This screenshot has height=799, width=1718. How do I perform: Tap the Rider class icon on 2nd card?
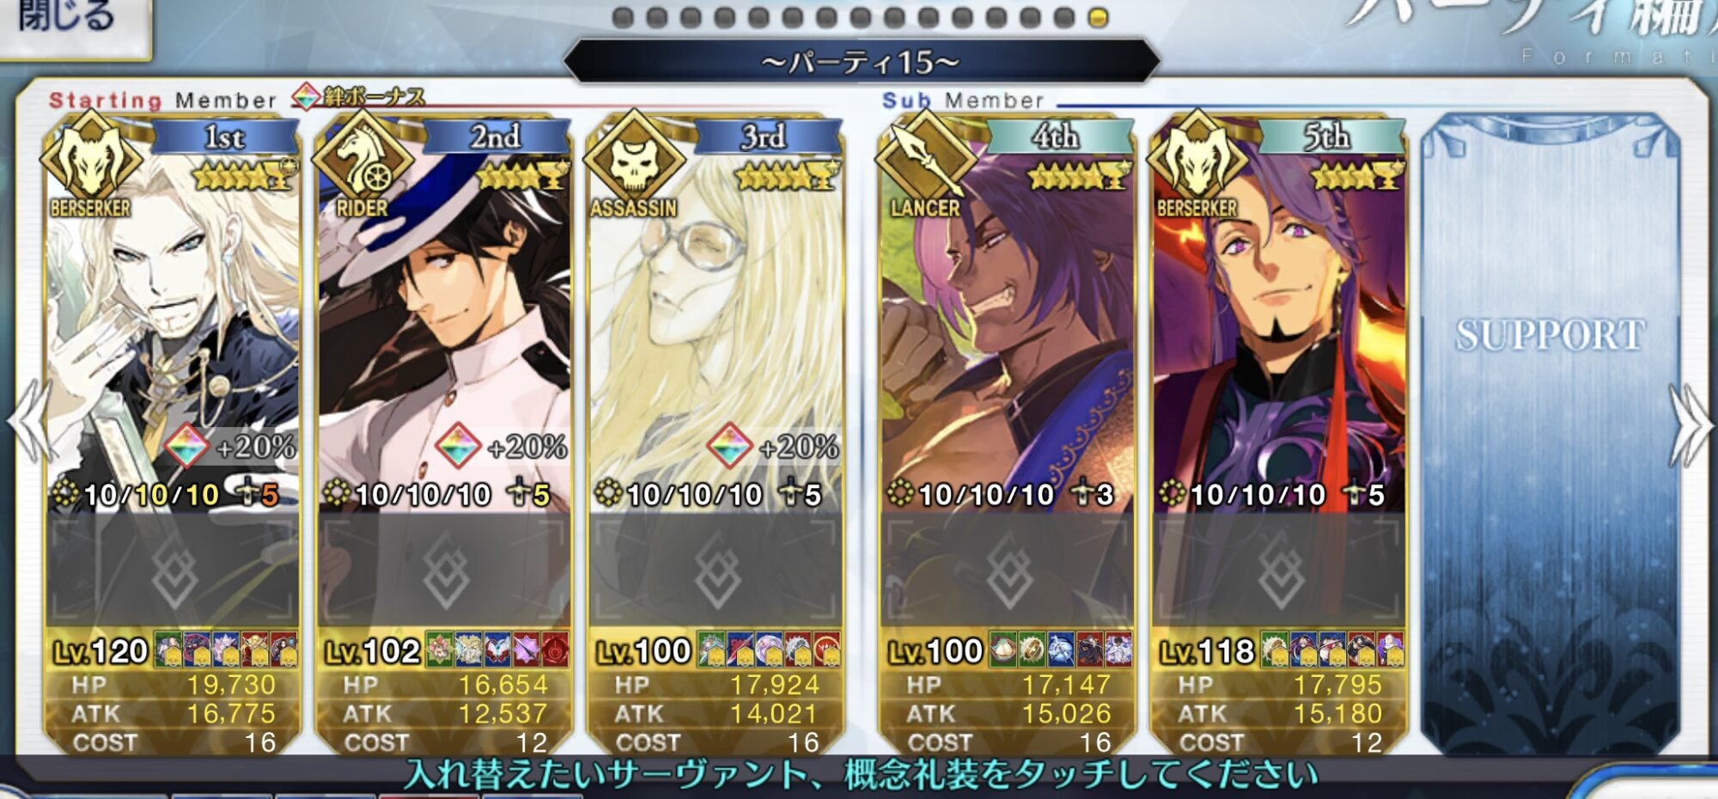pyautogui.click(x=362, y=162)
